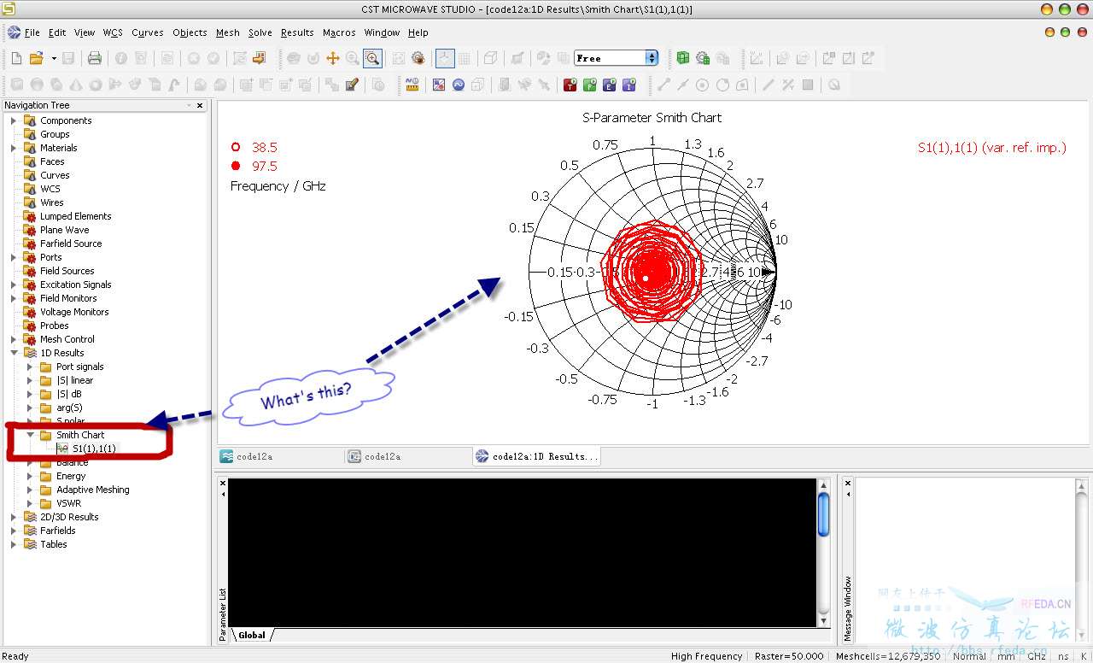Select Adaptive Meshing in the tree

point(93,490)
